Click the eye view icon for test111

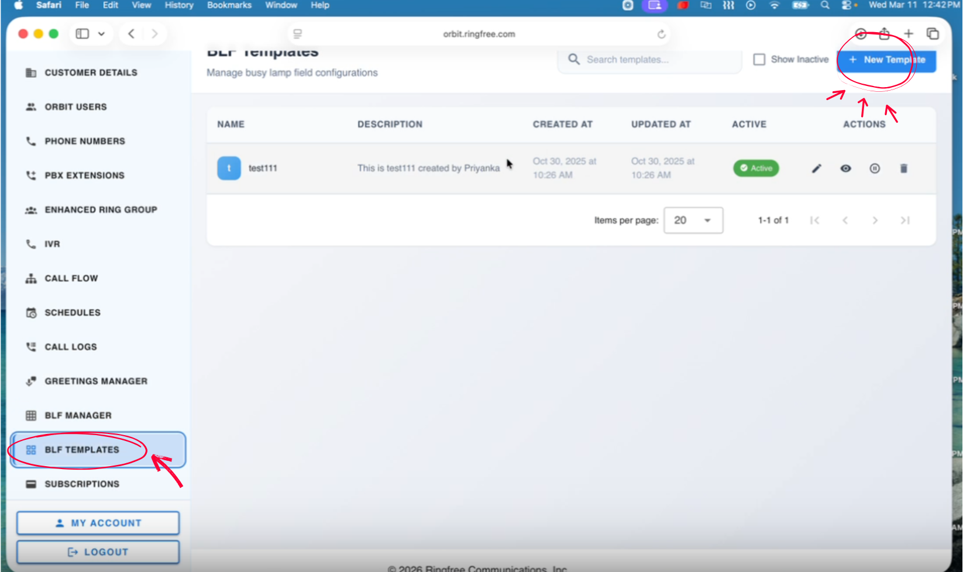click(x=845, y=168)
